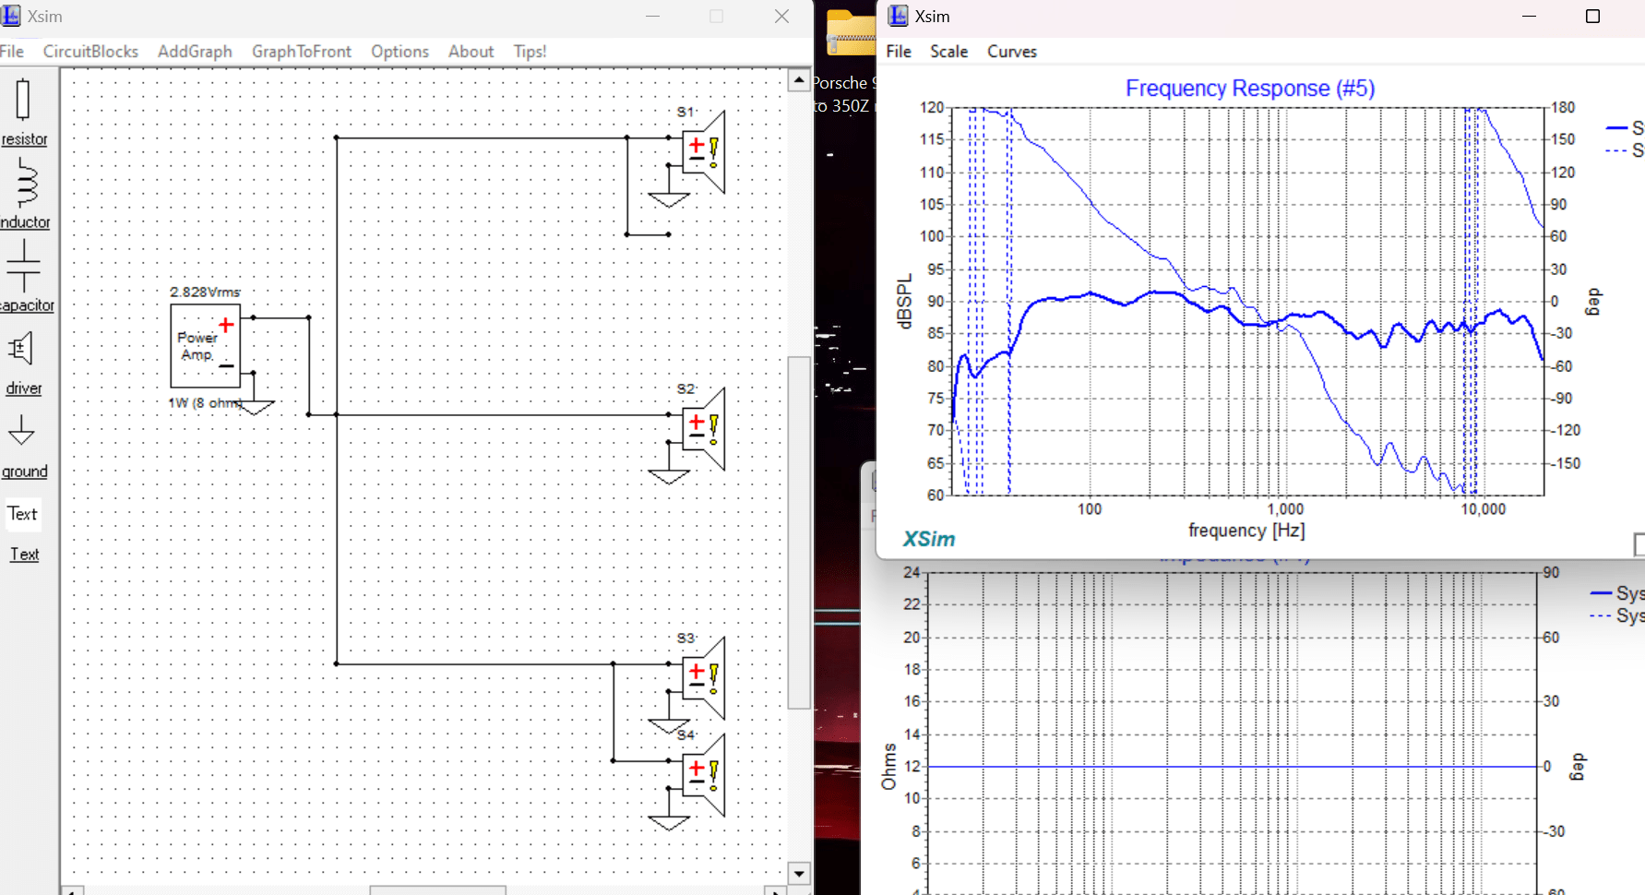Select the S1 driver in schematic
The width and height of the screenshot is (1645, 895).
(703, 151)
